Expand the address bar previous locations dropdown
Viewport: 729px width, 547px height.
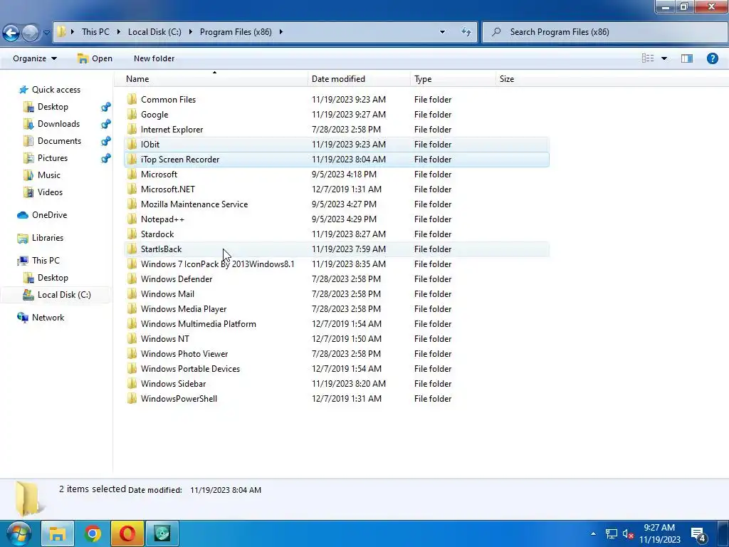click(442, 32)
